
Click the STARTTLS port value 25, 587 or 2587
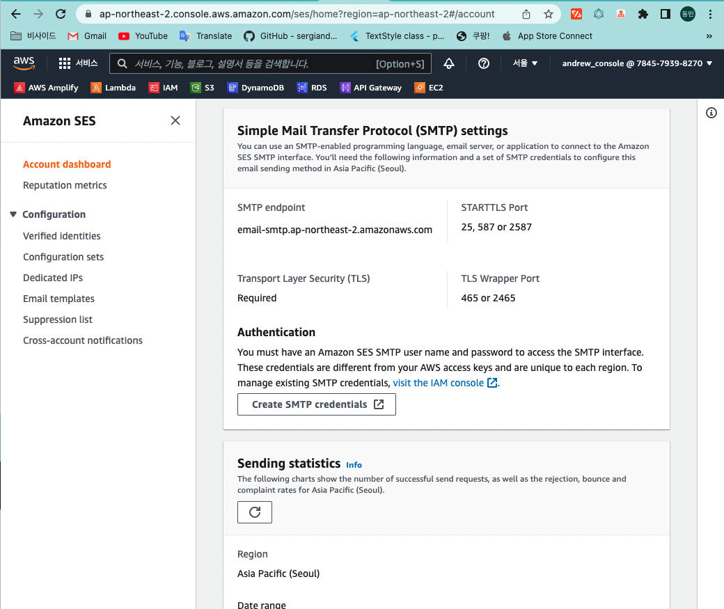pyautogui.click(x=496, y=227)
